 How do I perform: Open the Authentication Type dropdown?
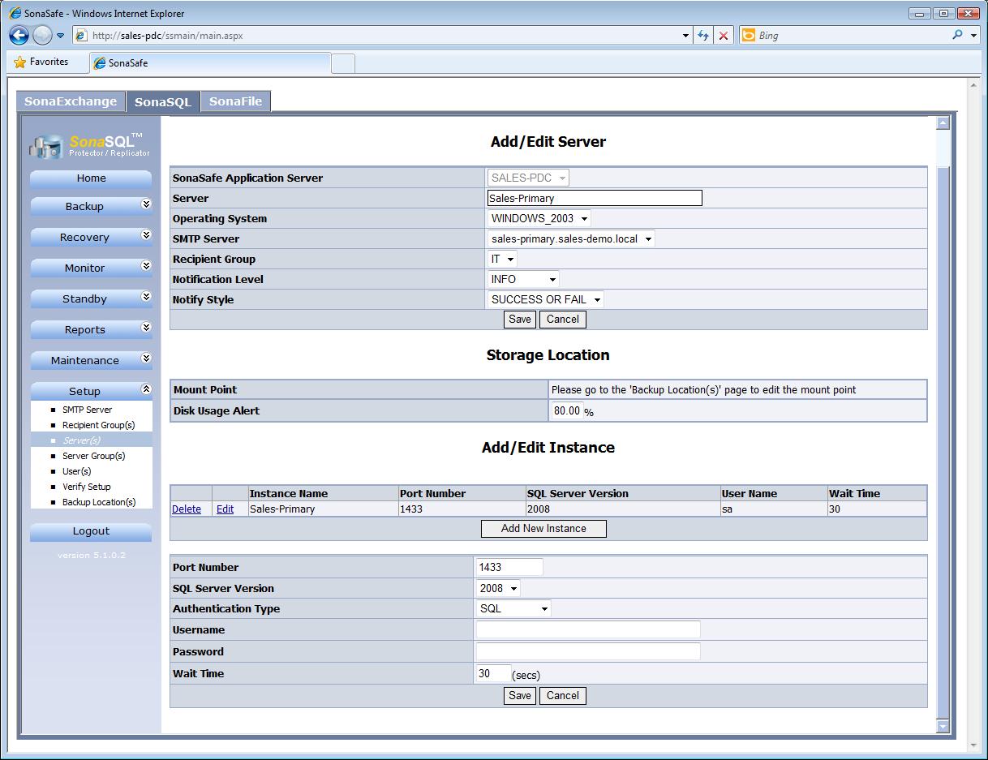[513, 608]
